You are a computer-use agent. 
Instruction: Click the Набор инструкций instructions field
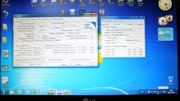click(65, 41)
